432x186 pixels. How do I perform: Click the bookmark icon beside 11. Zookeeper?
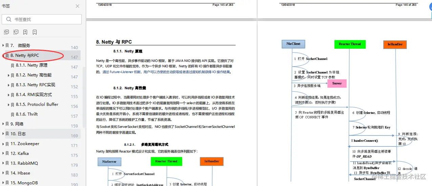7,144
